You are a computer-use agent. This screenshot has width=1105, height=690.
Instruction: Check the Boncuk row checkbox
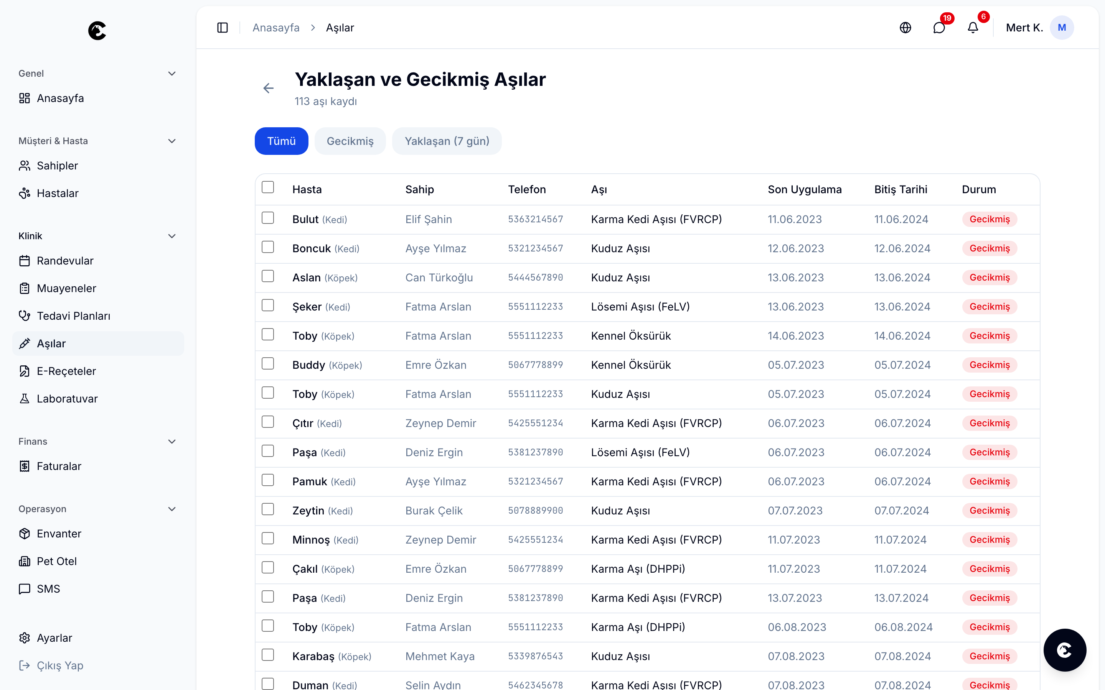tap(268, 247)
